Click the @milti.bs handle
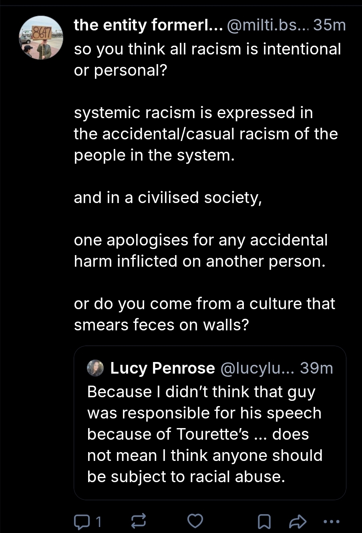 click(268, 26)
